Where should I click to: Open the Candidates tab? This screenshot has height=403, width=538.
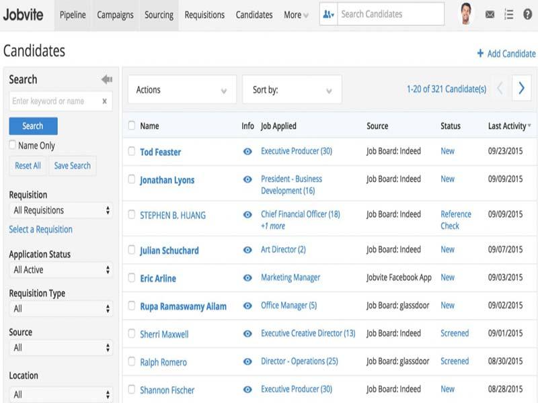(x=254, y=15)
